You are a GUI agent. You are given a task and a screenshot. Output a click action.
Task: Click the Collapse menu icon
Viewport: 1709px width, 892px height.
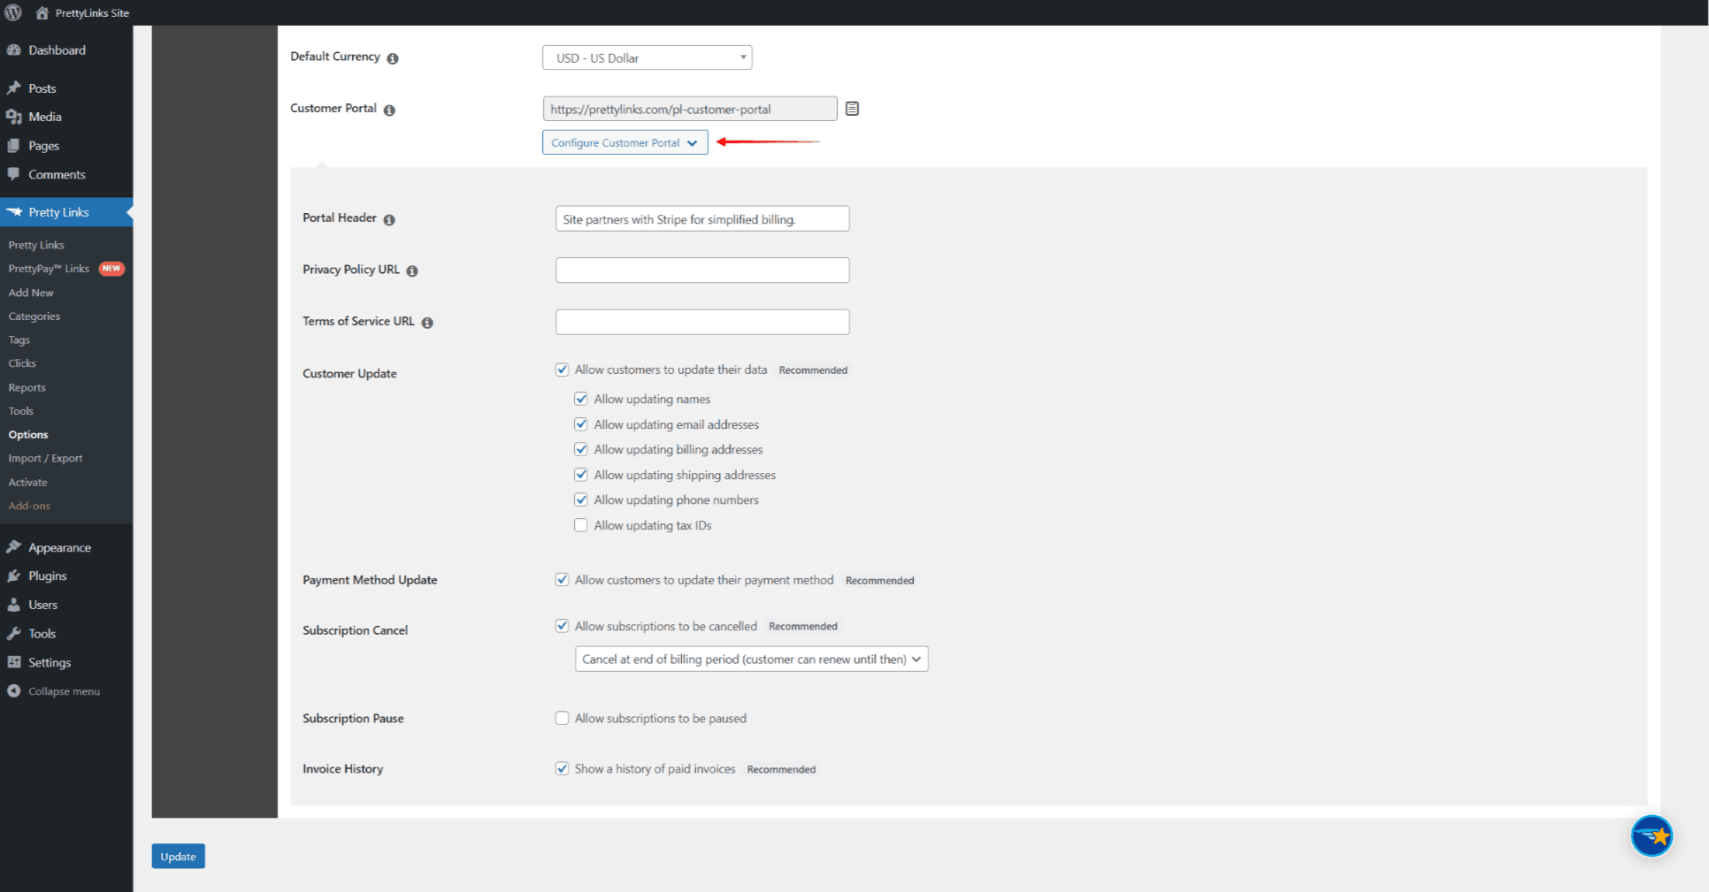click(13, 690)
